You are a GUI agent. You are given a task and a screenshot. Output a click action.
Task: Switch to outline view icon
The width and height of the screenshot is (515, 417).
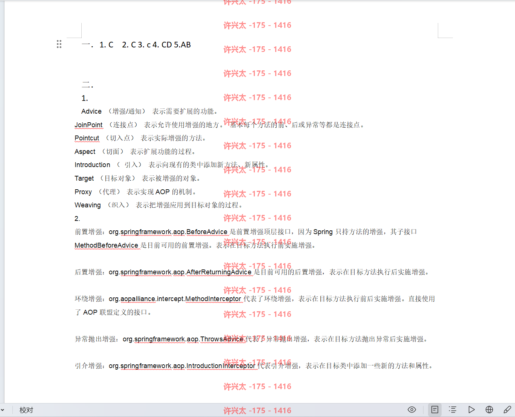tap(453, 409)
